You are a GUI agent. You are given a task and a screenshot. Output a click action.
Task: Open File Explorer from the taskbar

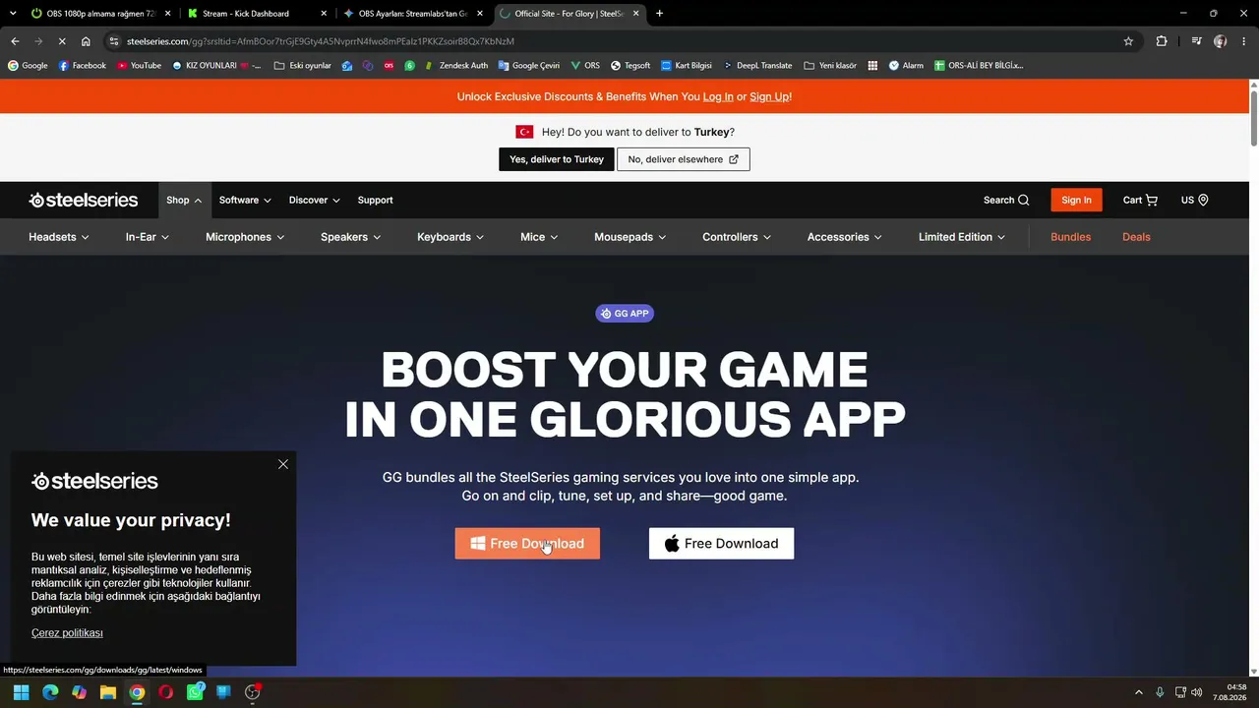pyautogui.click(x=108, y=692)
